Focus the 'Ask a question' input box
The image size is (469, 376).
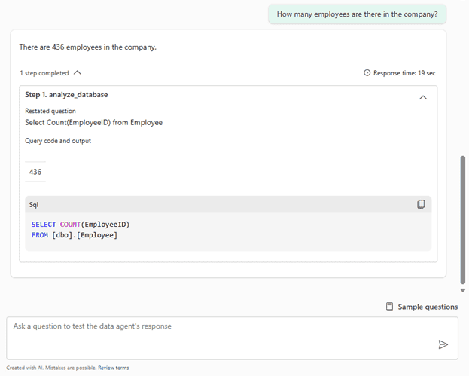[232, 338]
